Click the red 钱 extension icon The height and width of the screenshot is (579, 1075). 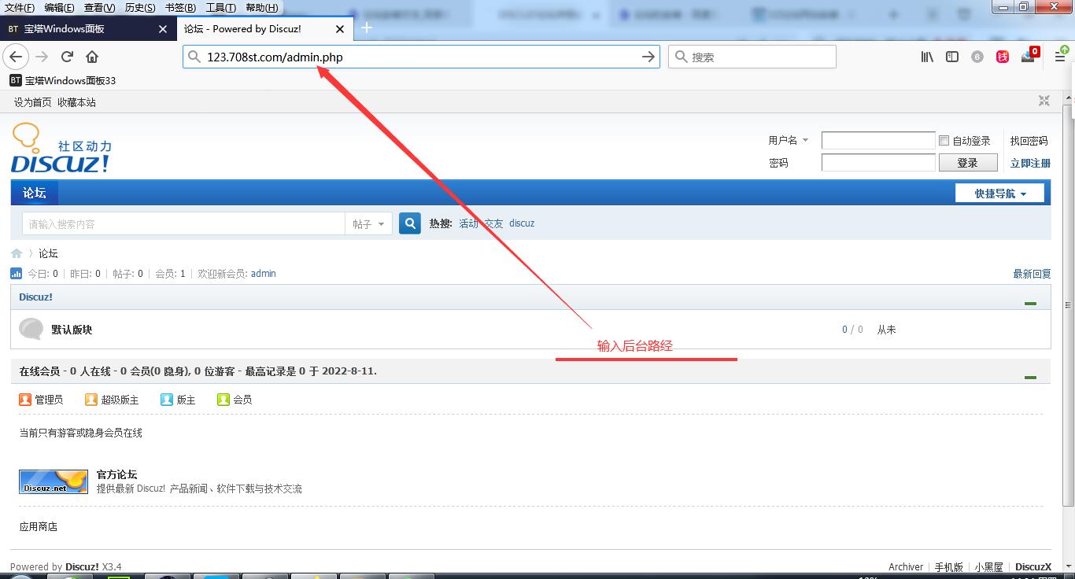1003,57
